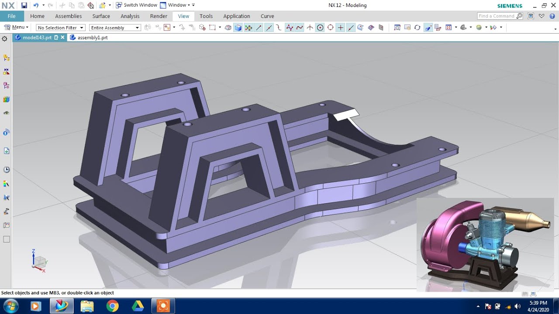Screen dimensions: 559x314
Task: Click the Touch Mode crosshair icon
Action: [x=90, y=5]
